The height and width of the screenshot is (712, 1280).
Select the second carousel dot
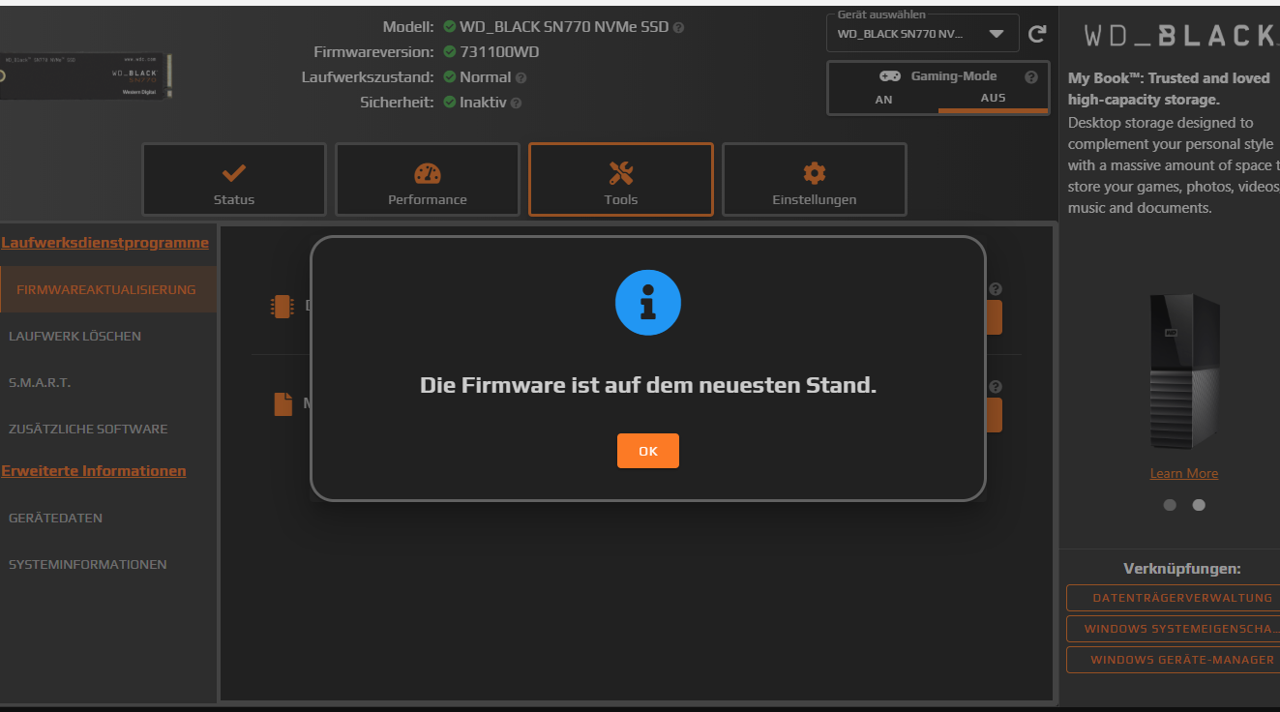pos(1199,505)
